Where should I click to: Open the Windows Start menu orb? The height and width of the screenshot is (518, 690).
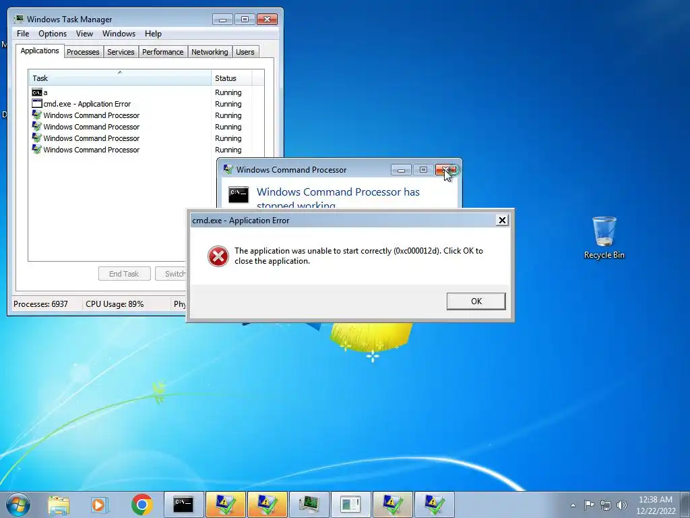coord(18,505)
